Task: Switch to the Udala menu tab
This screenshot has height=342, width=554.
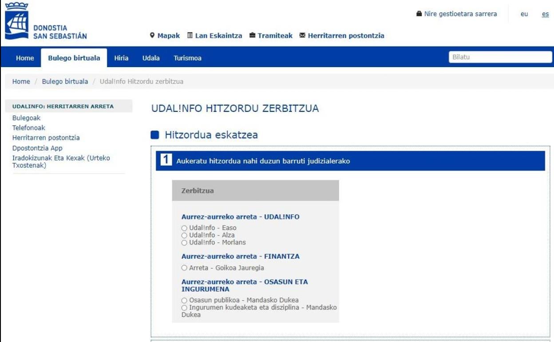Action: pyautogui.click(x=151, y=58)
